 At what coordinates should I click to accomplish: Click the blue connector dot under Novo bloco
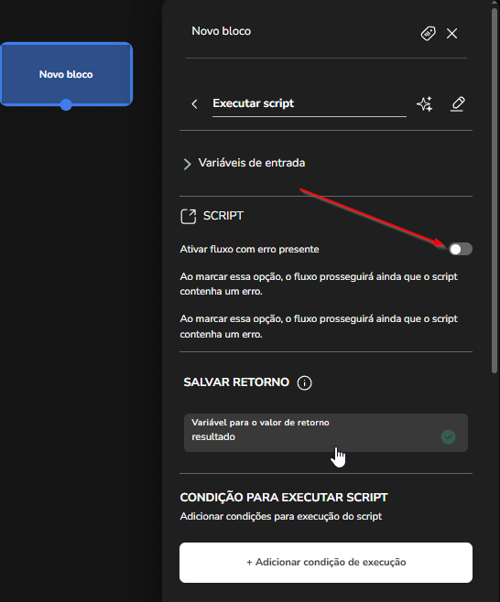click(66, 104)
